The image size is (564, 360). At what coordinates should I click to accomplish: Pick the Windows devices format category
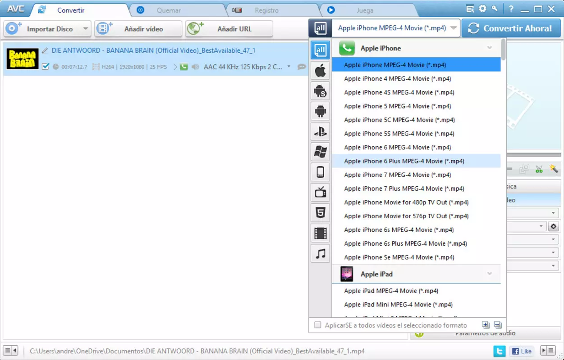click(321, 152)
